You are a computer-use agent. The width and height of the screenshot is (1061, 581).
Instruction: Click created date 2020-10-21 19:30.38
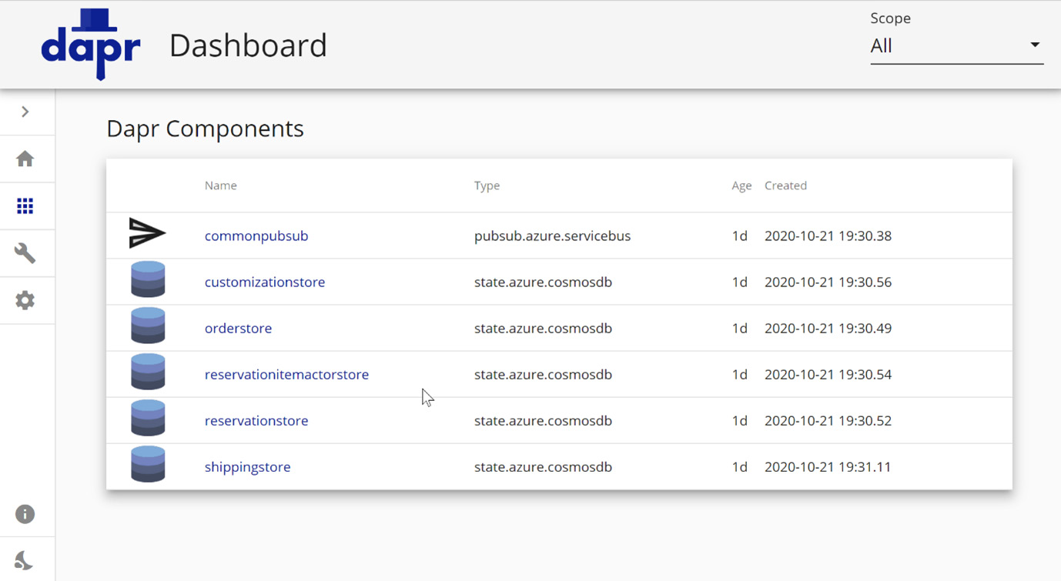828,235
